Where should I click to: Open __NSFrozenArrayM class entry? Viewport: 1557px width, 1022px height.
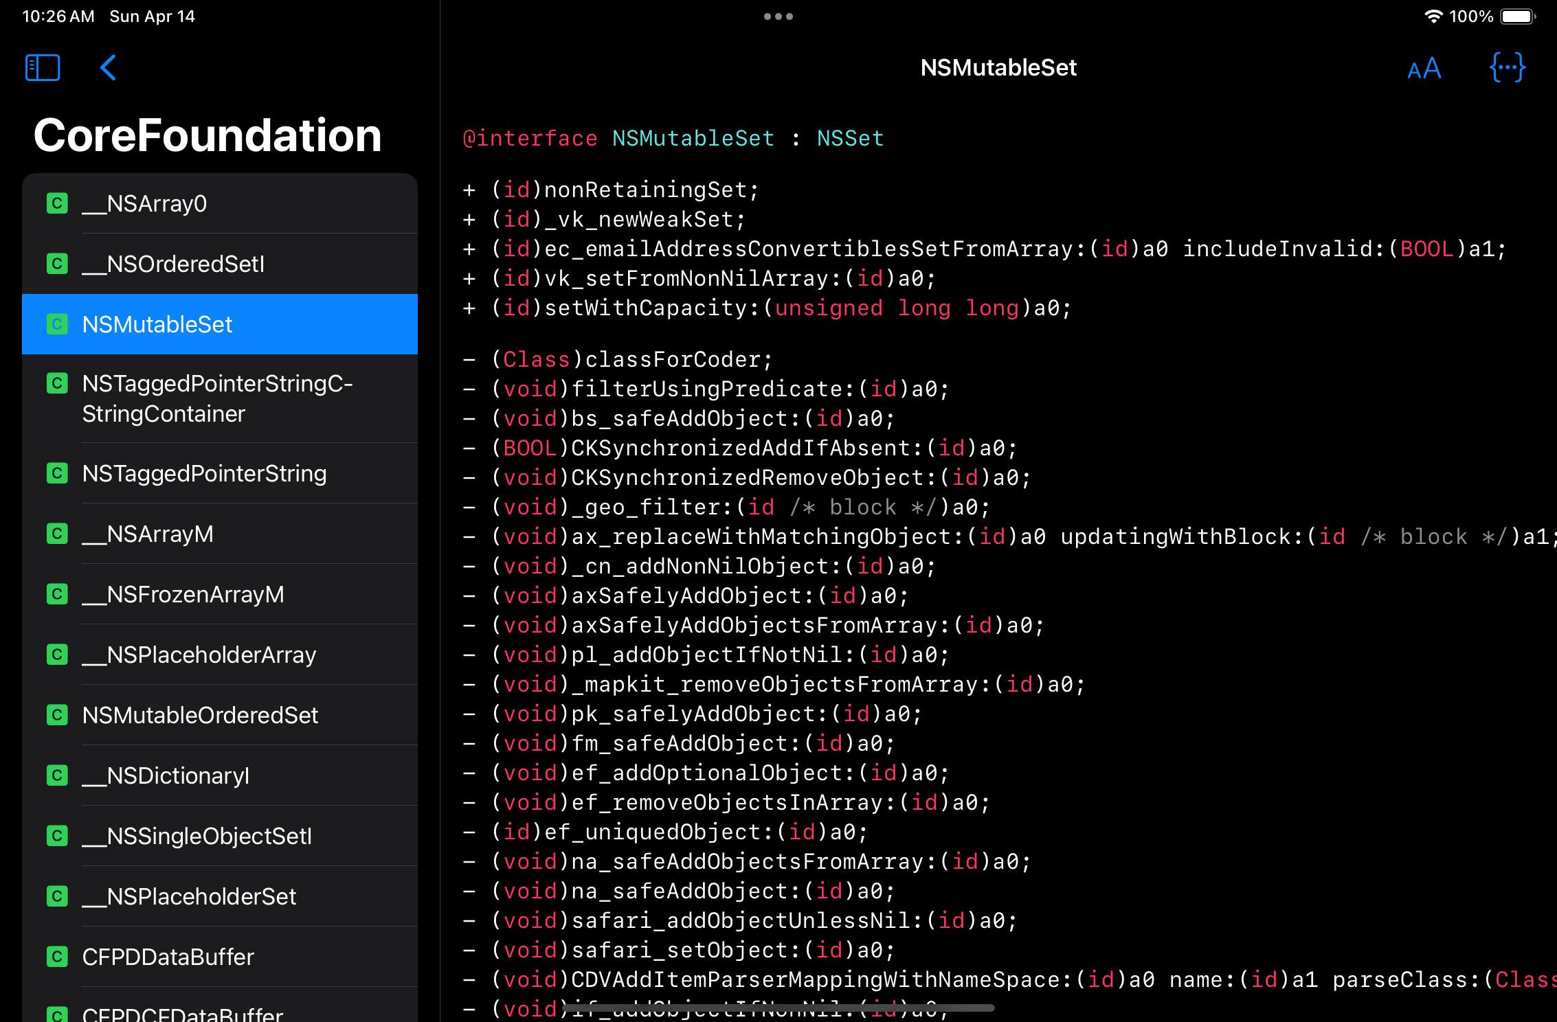(x=220, y=594)
